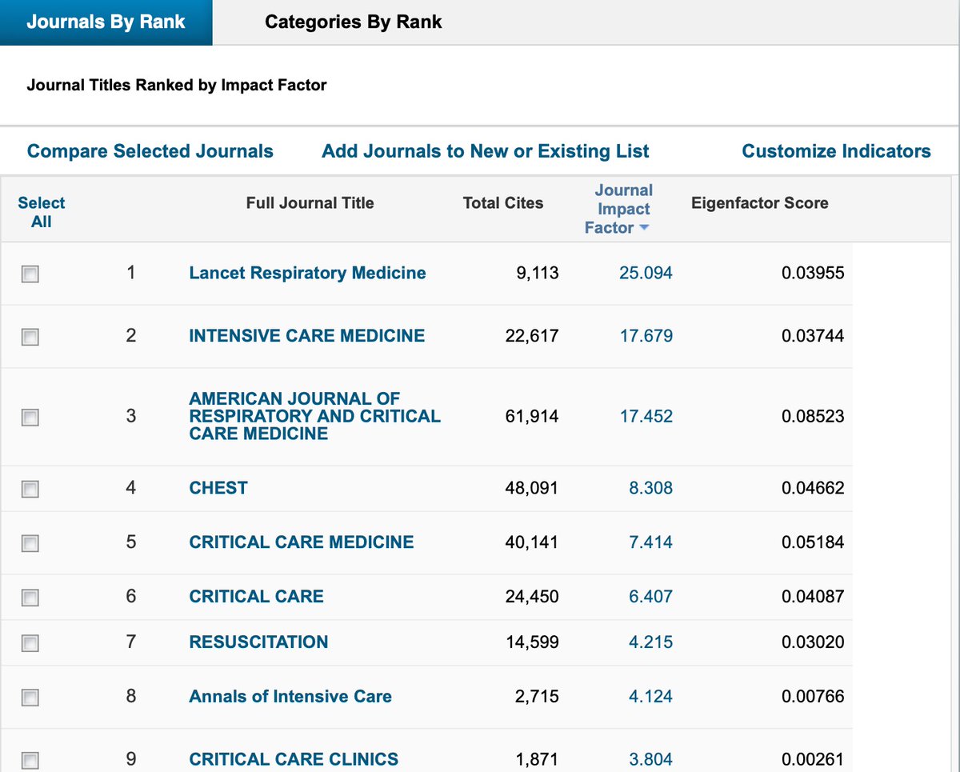
Task: Click the 40,141 total cites cell
Action: (x=532, y=542)
